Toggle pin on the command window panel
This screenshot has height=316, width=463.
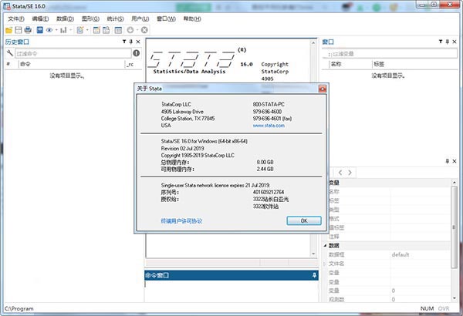[313, 275]
